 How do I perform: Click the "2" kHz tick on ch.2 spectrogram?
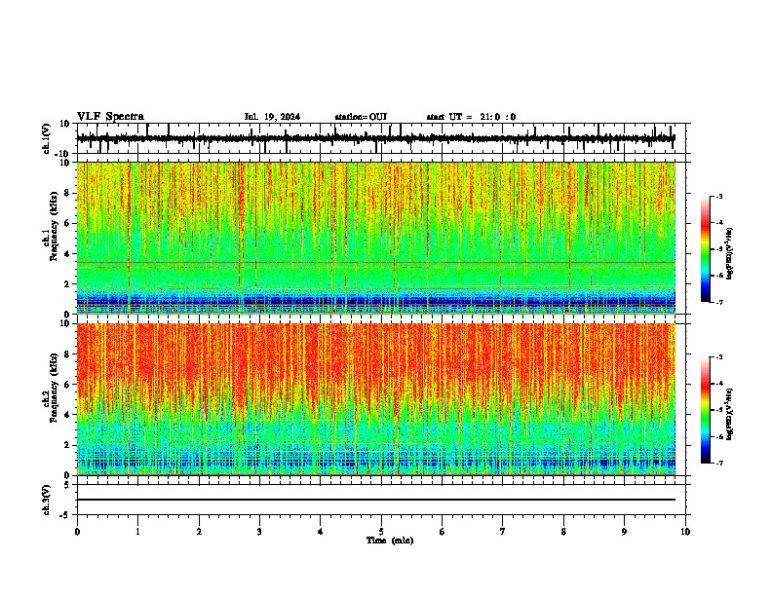tap(67, 445)
